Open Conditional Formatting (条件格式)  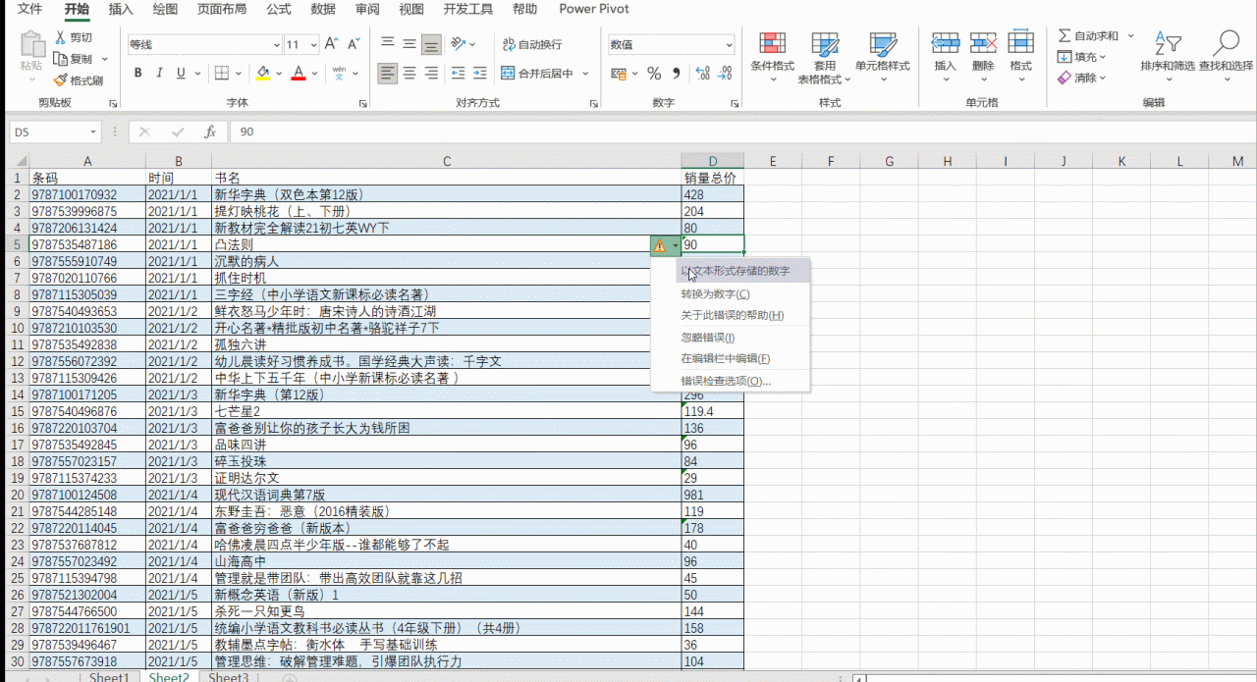(772, 54)
